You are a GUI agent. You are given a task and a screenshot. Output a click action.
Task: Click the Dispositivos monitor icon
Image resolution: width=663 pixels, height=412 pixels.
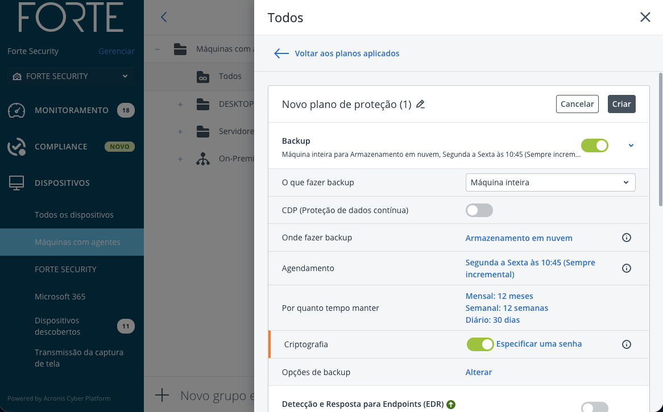pyautogui.click(x=16, y=183)
